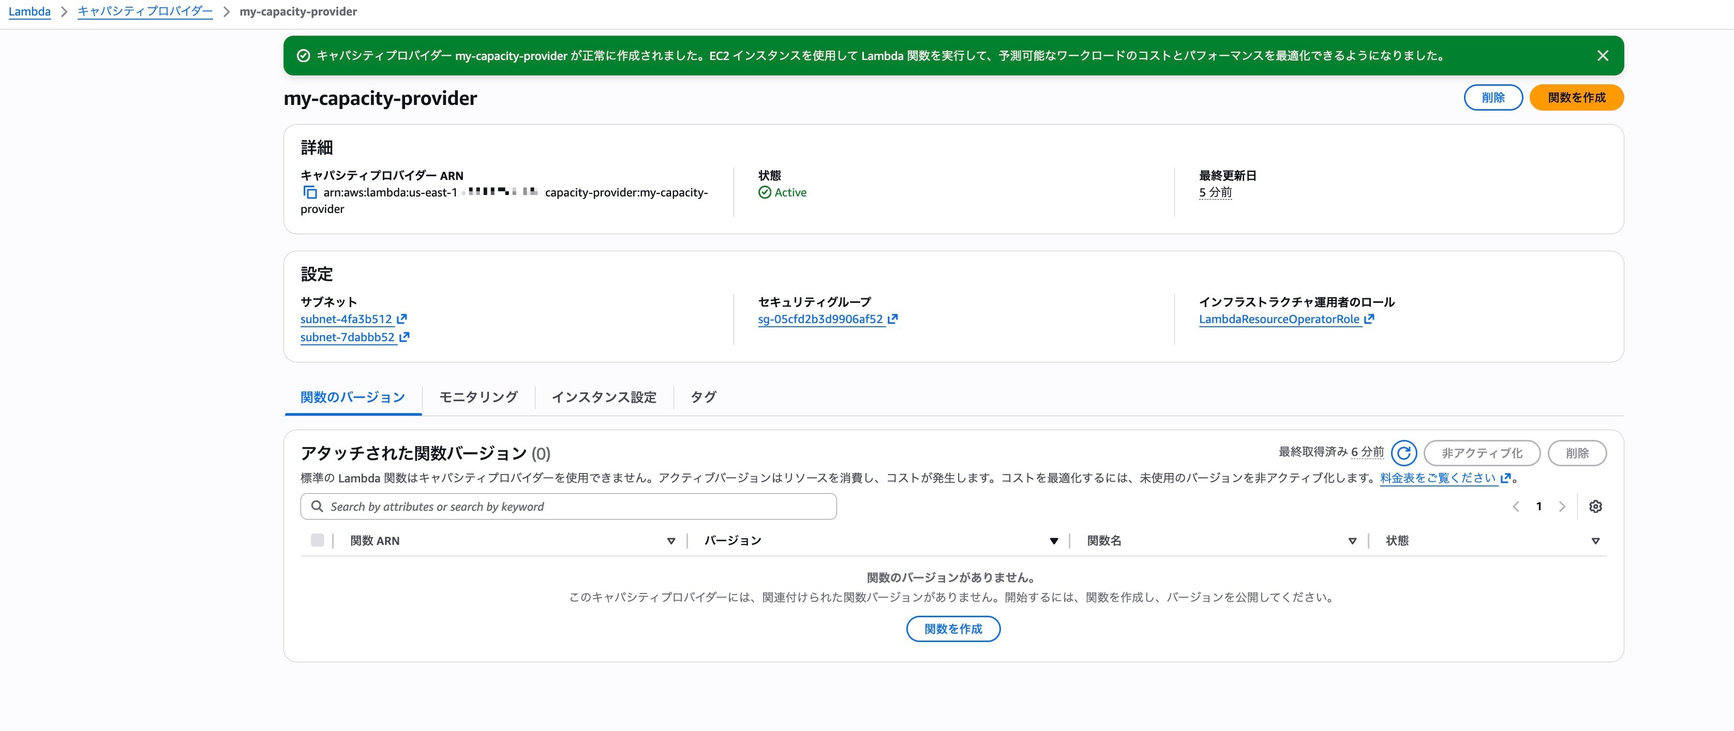Open the 関数 ARN column filter dropdown
Image resolution: width=1734 pixels, height=731 pixels.
point(670,541)
